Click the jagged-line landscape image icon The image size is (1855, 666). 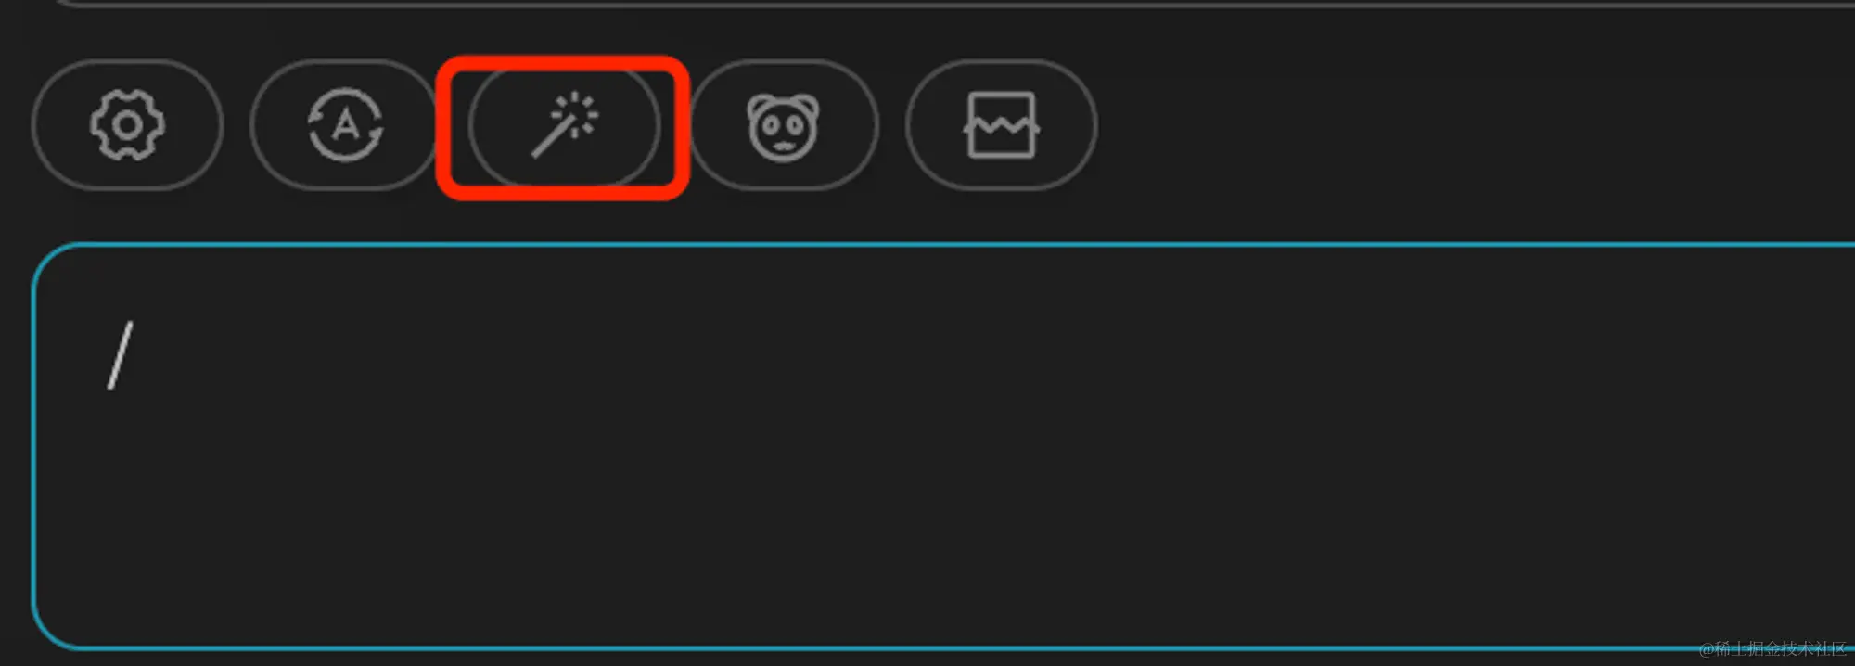1002,125
